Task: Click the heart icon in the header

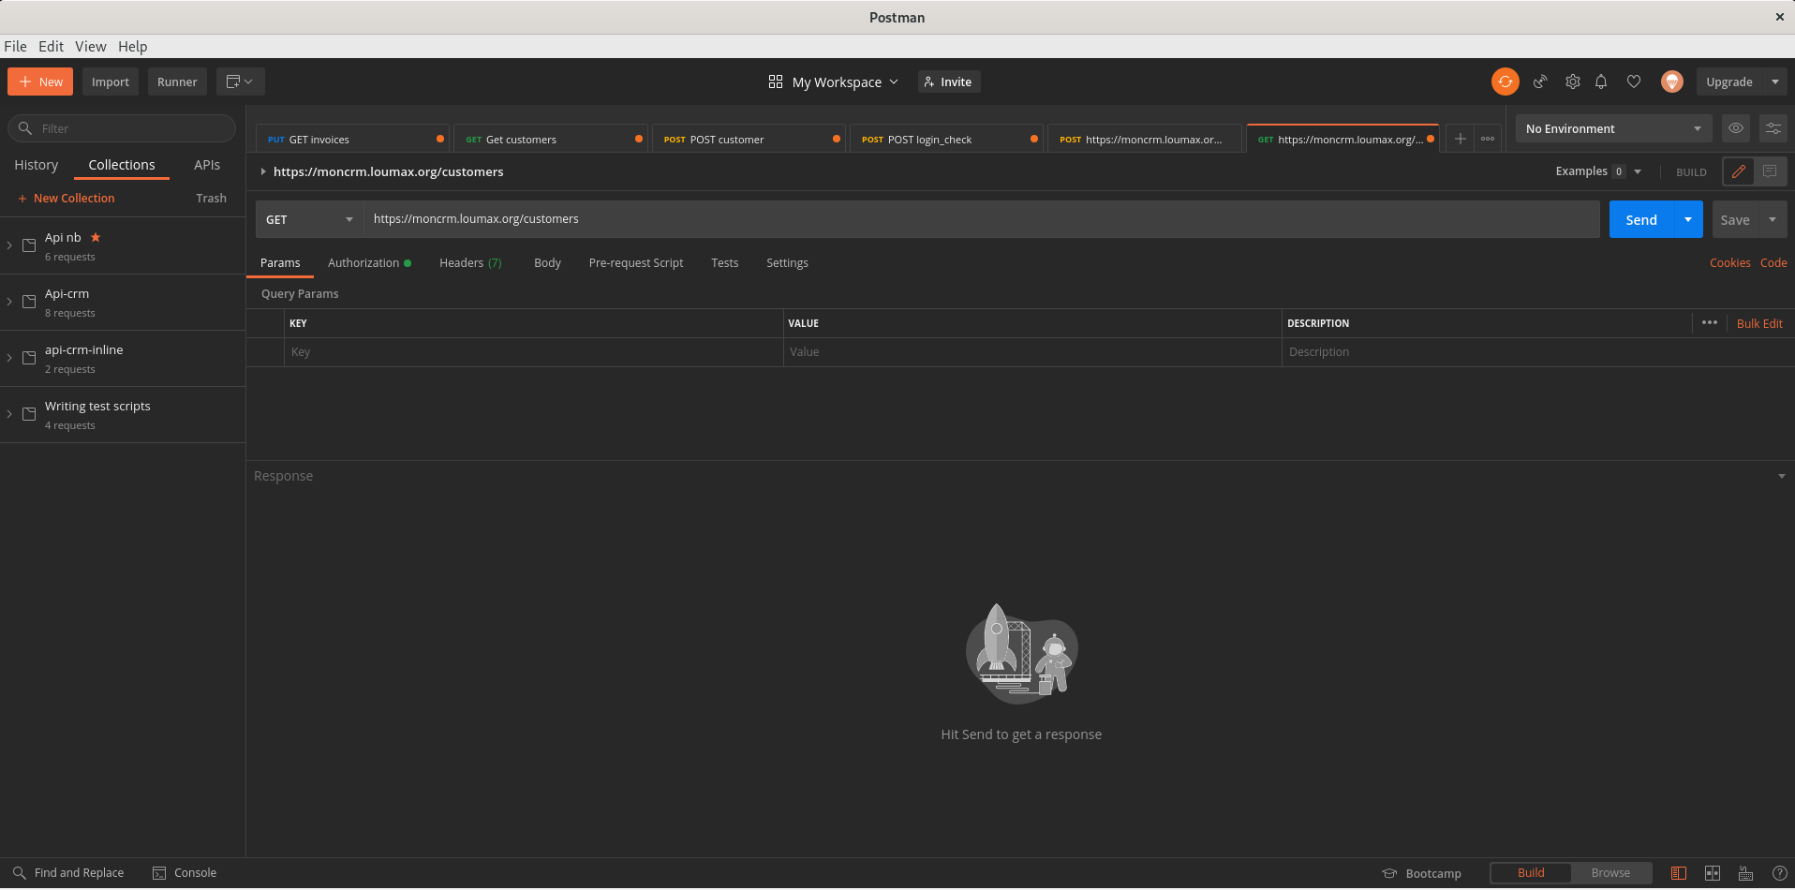Action: click(1633, 82)
